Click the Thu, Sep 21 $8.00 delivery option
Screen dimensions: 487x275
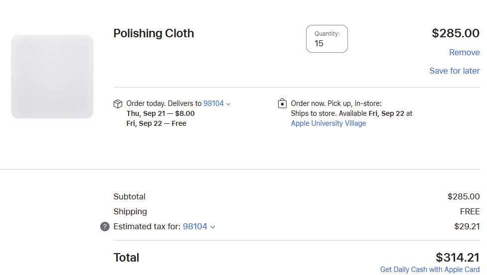(161, 113)
